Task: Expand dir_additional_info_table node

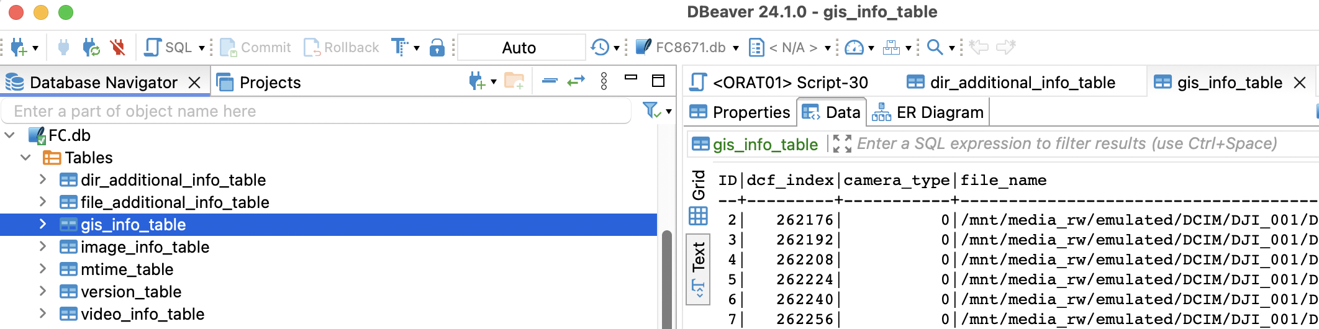Action: click(42, 179)
